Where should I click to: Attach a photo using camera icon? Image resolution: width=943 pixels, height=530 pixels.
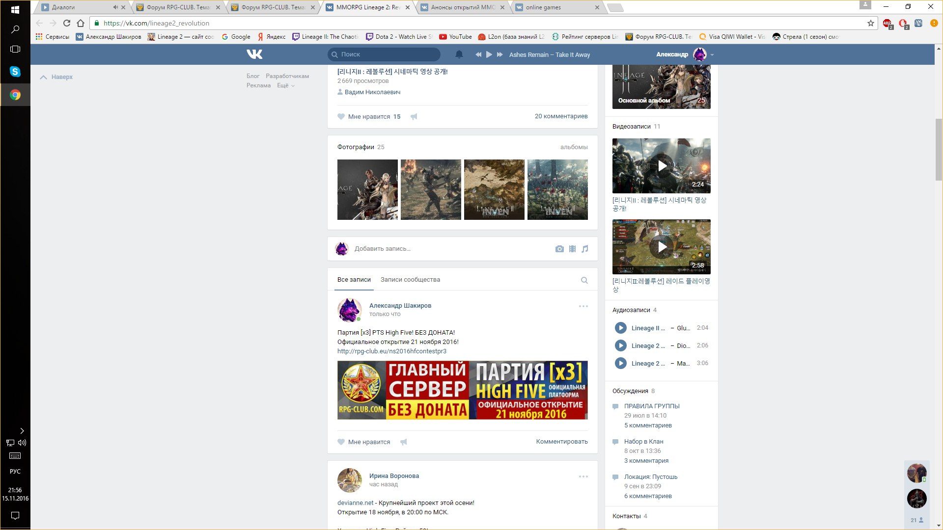coord(559,249)
